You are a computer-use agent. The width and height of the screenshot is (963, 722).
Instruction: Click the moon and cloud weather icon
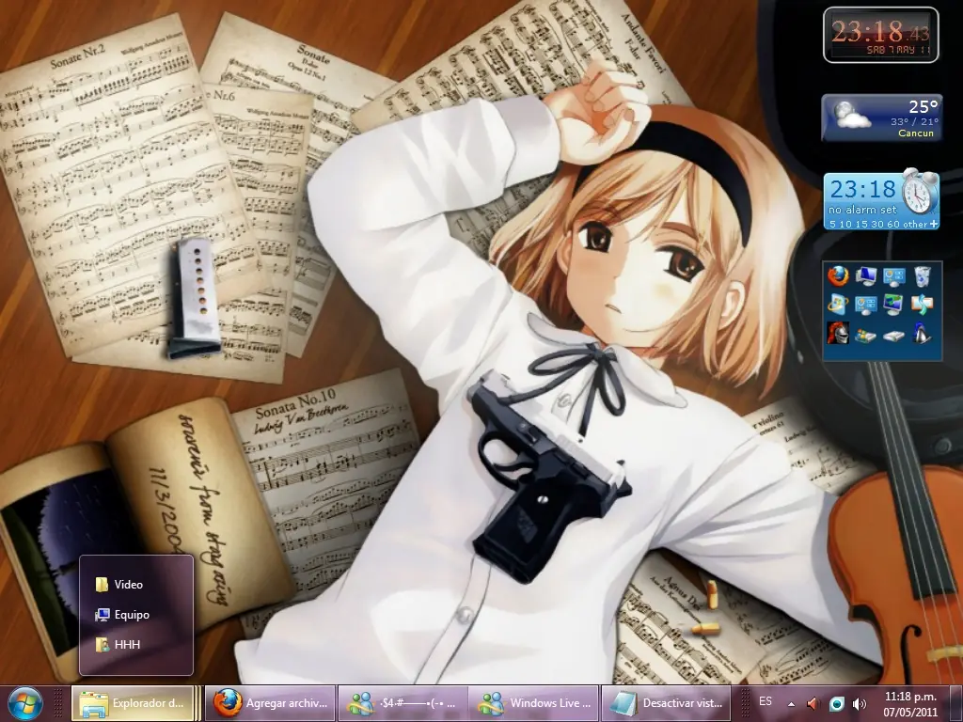852,116
